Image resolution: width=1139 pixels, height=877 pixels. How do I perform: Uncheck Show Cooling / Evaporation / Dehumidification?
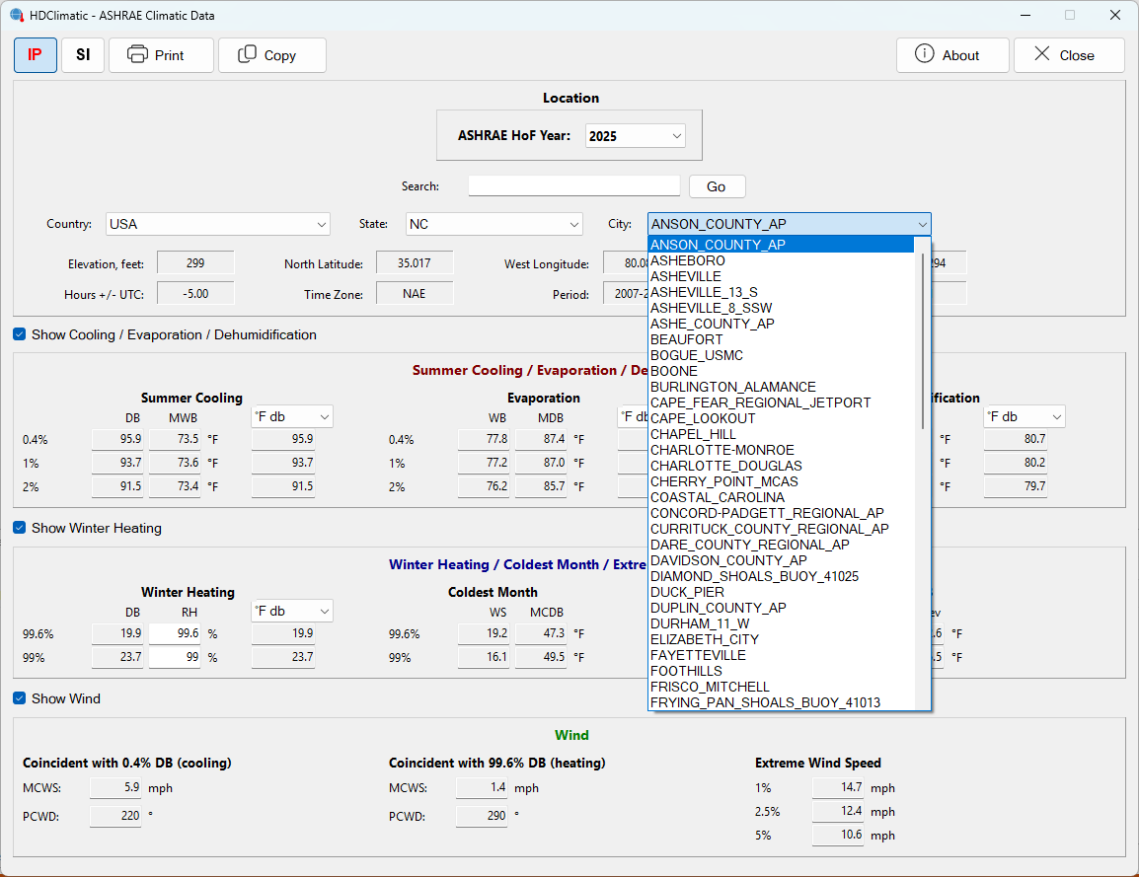coord(20,334)
